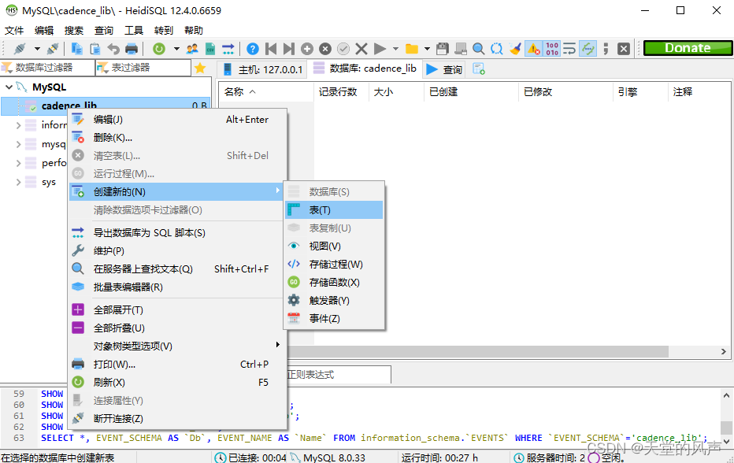Click the save icon in the toolbar

pyautogui.click(x=442, y=48)
